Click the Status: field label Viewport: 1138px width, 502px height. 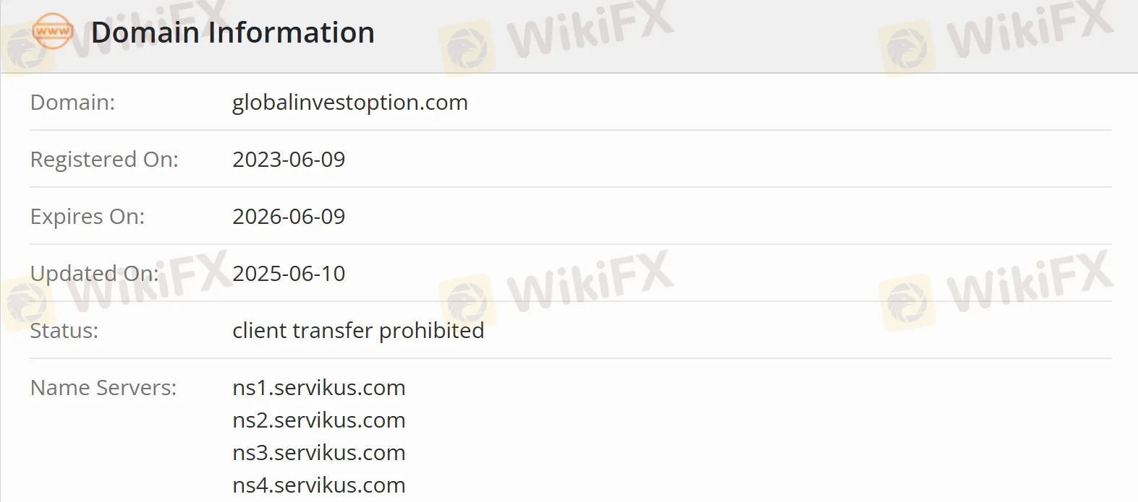pyautogui.click(x=64, y=331)
